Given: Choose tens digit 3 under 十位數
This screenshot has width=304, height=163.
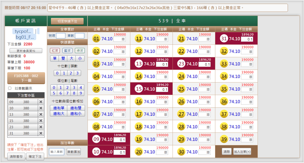Looking at the screenshot, I should tap(77, 73).
